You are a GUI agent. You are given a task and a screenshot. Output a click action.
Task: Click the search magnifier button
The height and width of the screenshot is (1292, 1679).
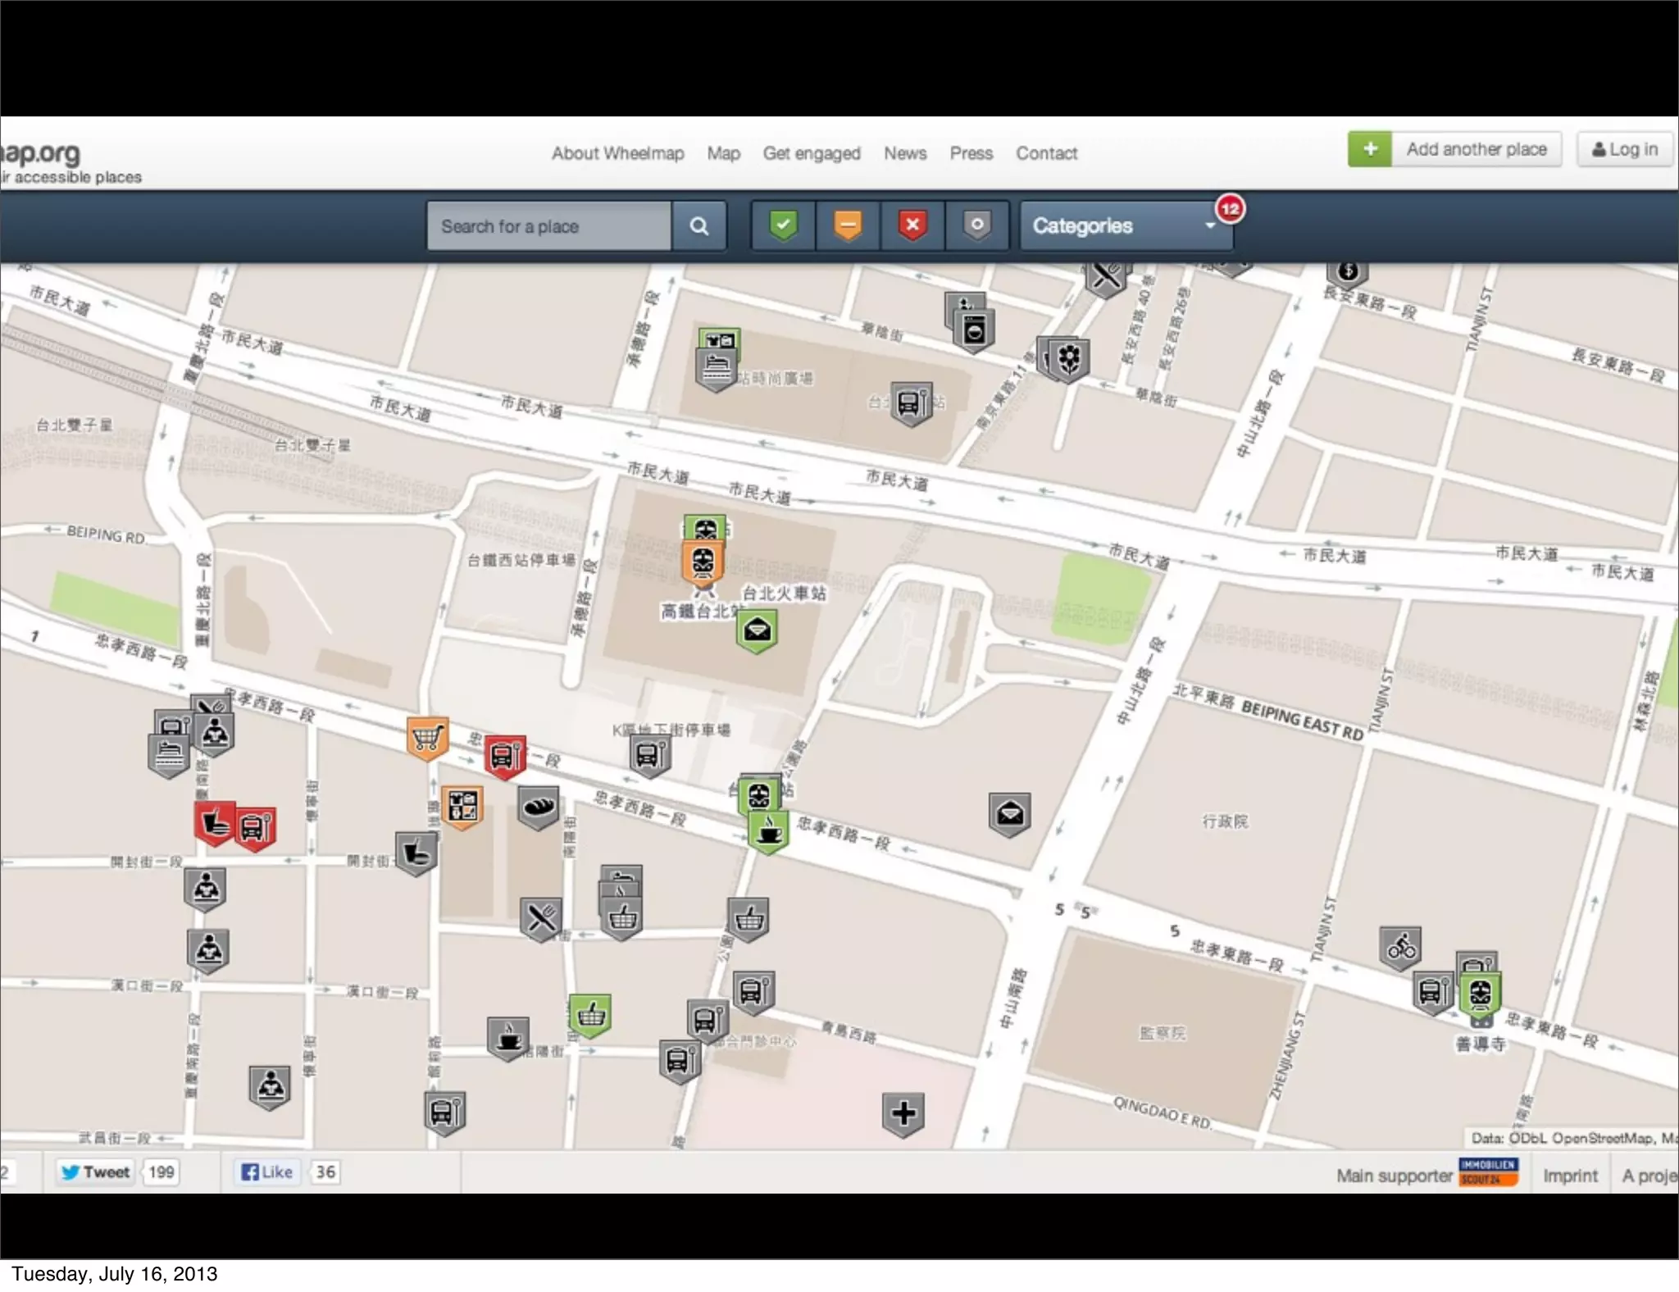698,225
